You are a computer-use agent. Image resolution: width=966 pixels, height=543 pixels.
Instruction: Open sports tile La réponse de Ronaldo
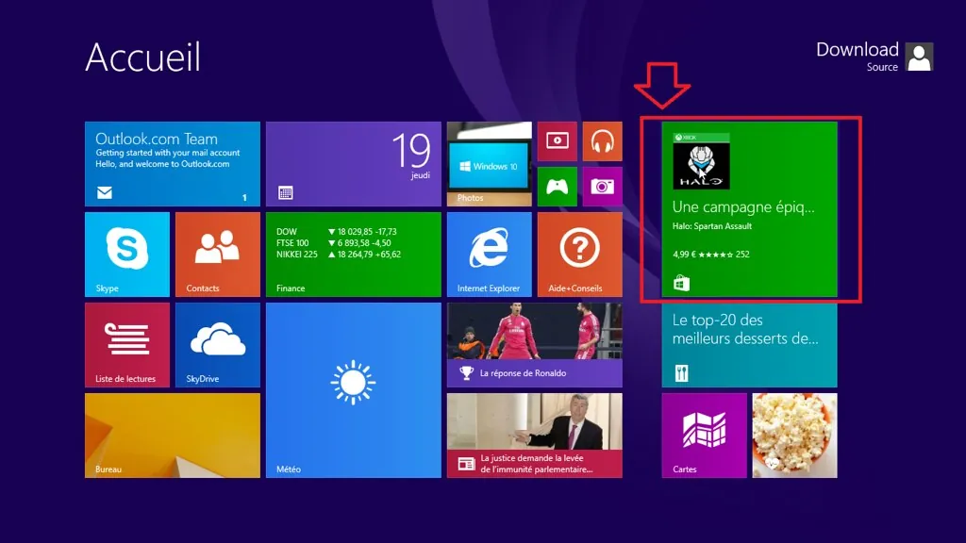[535, 345]
